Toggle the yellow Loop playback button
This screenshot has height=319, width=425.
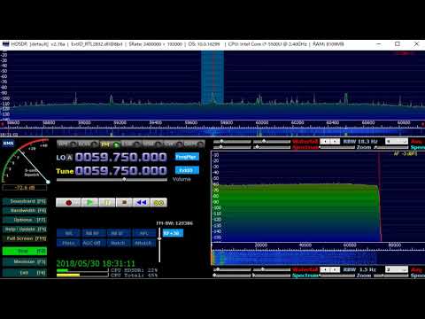pyautogui.click(x=158, y=203)
